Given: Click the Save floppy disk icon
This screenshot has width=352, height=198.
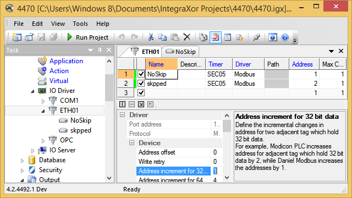Looking at the screenshot, I should 41,37.
